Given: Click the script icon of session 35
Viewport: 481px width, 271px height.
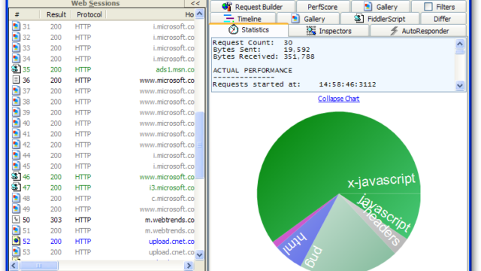Looking at the screenshot, I should (16, 69).
